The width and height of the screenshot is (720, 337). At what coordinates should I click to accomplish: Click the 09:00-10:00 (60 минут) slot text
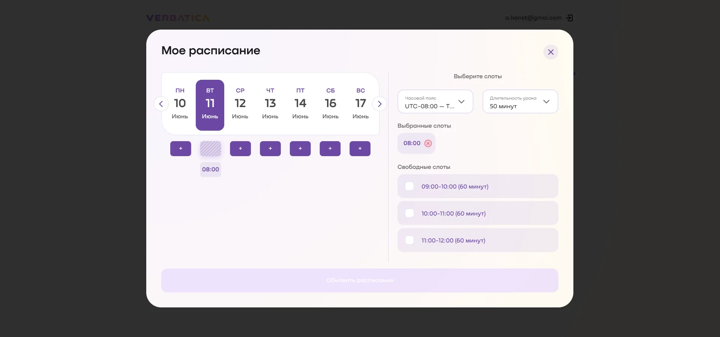[455, 186]
